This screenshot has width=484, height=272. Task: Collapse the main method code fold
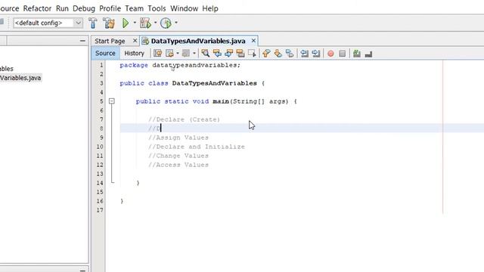click(x=112, y=101)
